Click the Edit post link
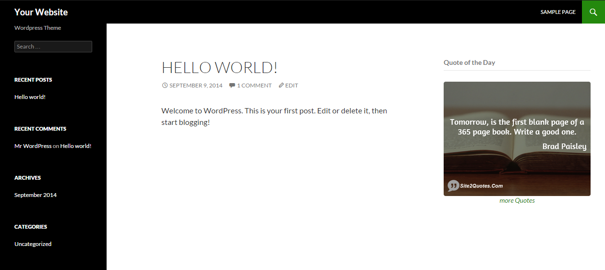Screen dimensions: 605x270 click(291, 86)
